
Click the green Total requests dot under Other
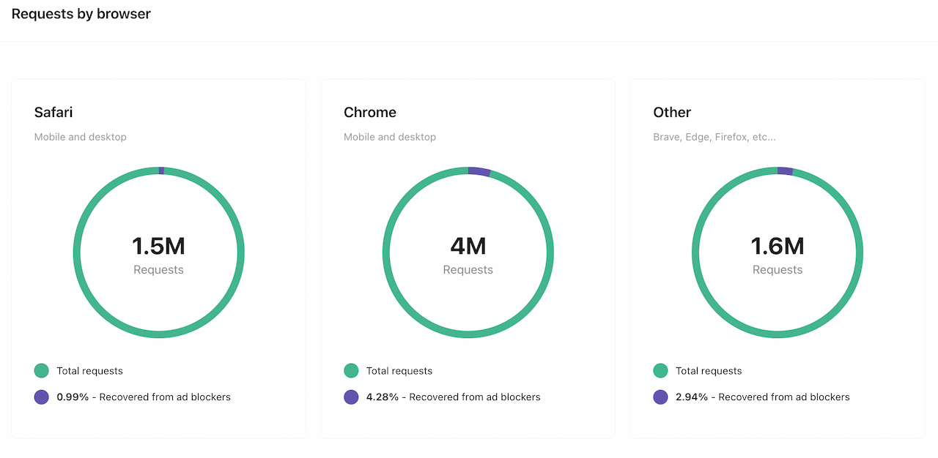point(660,371)
